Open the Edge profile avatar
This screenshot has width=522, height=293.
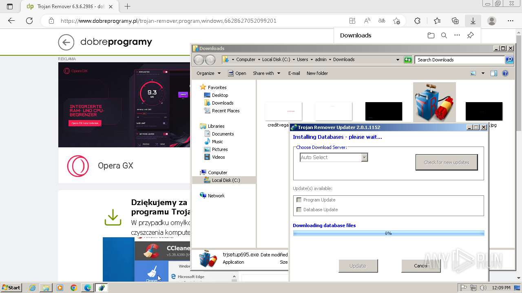[492, 21]
